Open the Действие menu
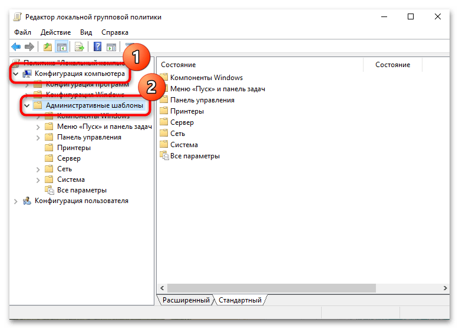This screenshot has height=329, width=459. (55, 32)
